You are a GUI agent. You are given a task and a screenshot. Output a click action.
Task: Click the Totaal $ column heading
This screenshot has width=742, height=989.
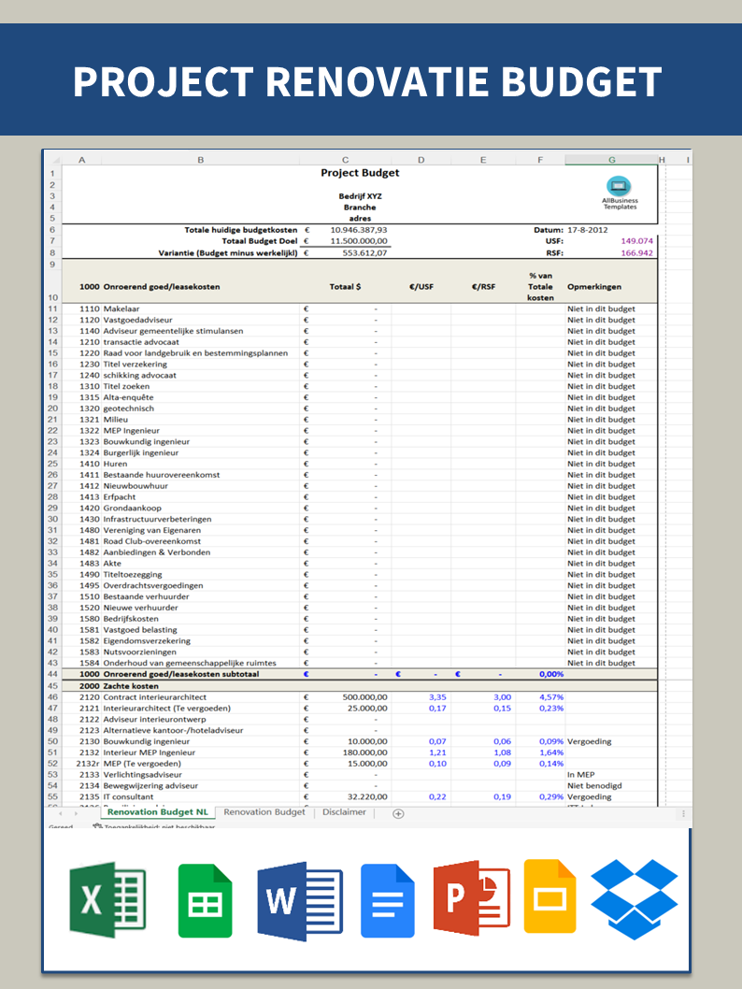(x=346, y=286)
